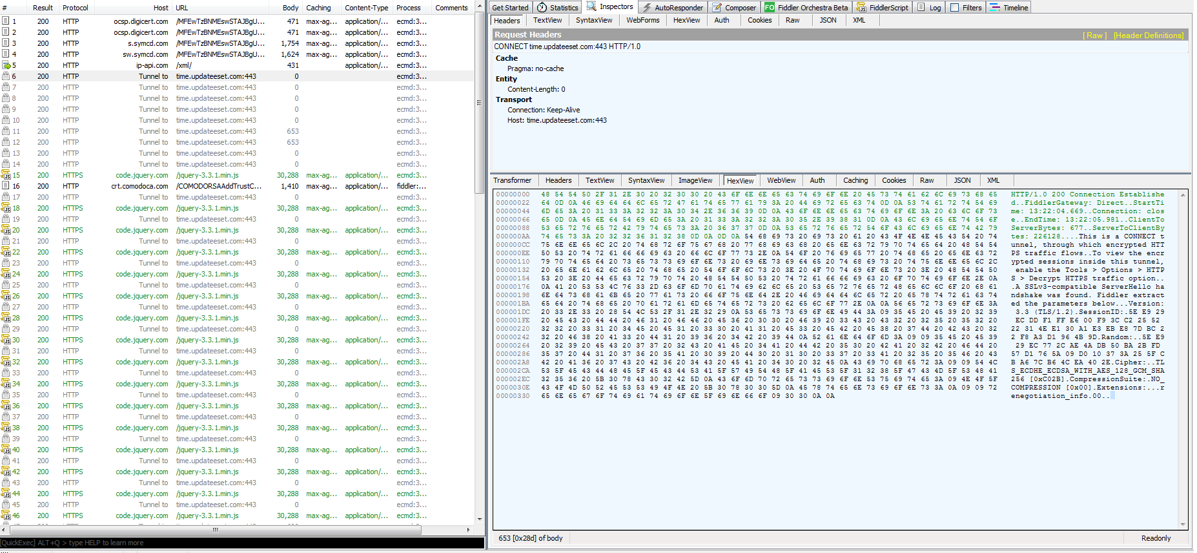Click the [Raw] link in Request Headers
This screenshot has width=1197, height=553.
click(1094, 36)
